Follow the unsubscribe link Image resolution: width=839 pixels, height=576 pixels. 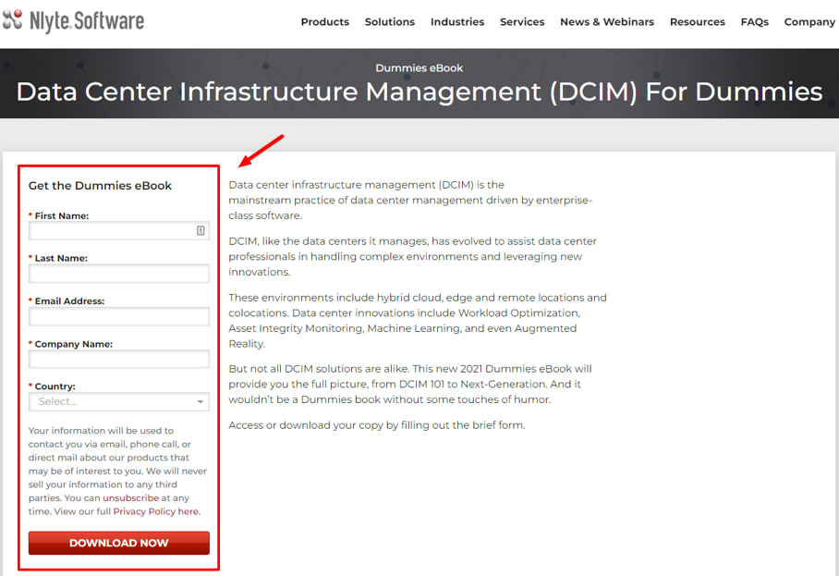pos(130,498)
